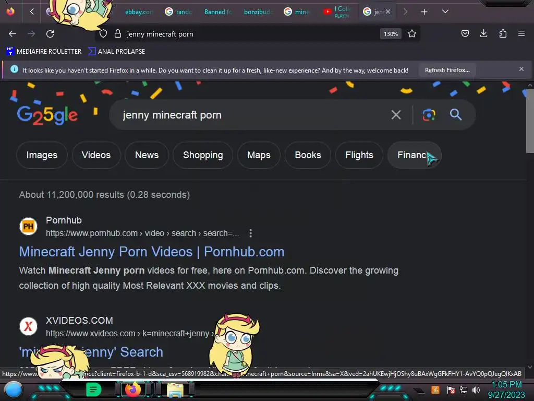The image size is (534, 401).
Task: Open a new tab with plus button
Action: click(x=424, y=12)
